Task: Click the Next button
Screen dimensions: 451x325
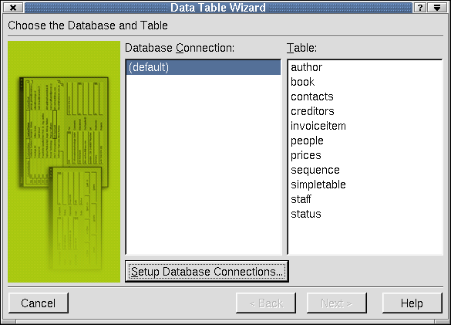Action: [x=337, y=303]
